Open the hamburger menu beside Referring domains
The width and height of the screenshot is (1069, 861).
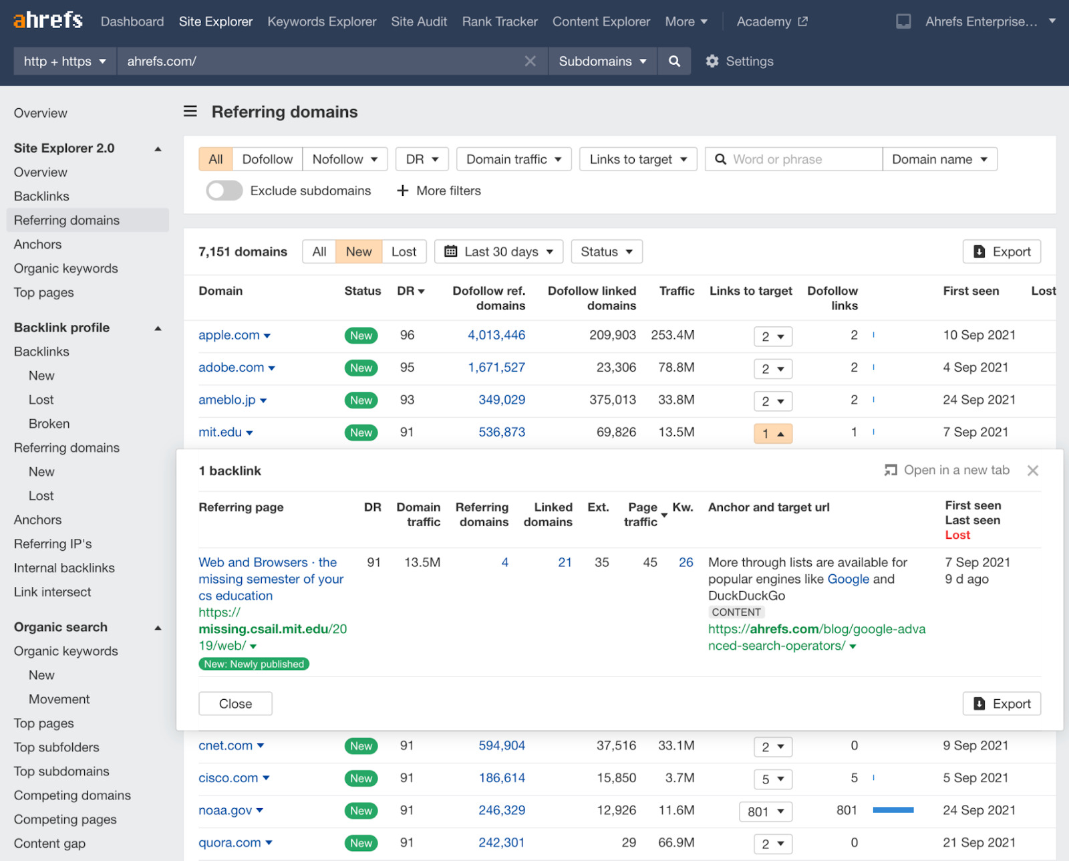click(x=190, y=112)
